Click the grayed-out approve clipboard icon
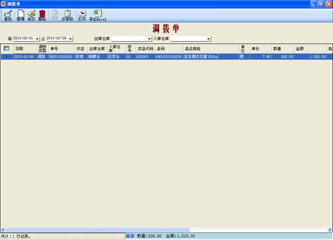 click(x=55, y=15)
